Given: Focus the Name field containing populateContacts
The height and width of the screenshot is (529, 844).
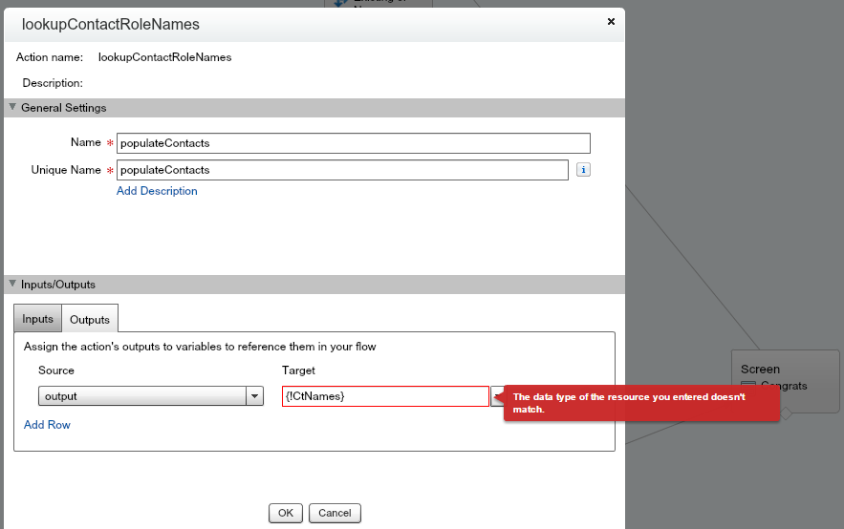Looking at the screenshot, I should click(353, 143).
